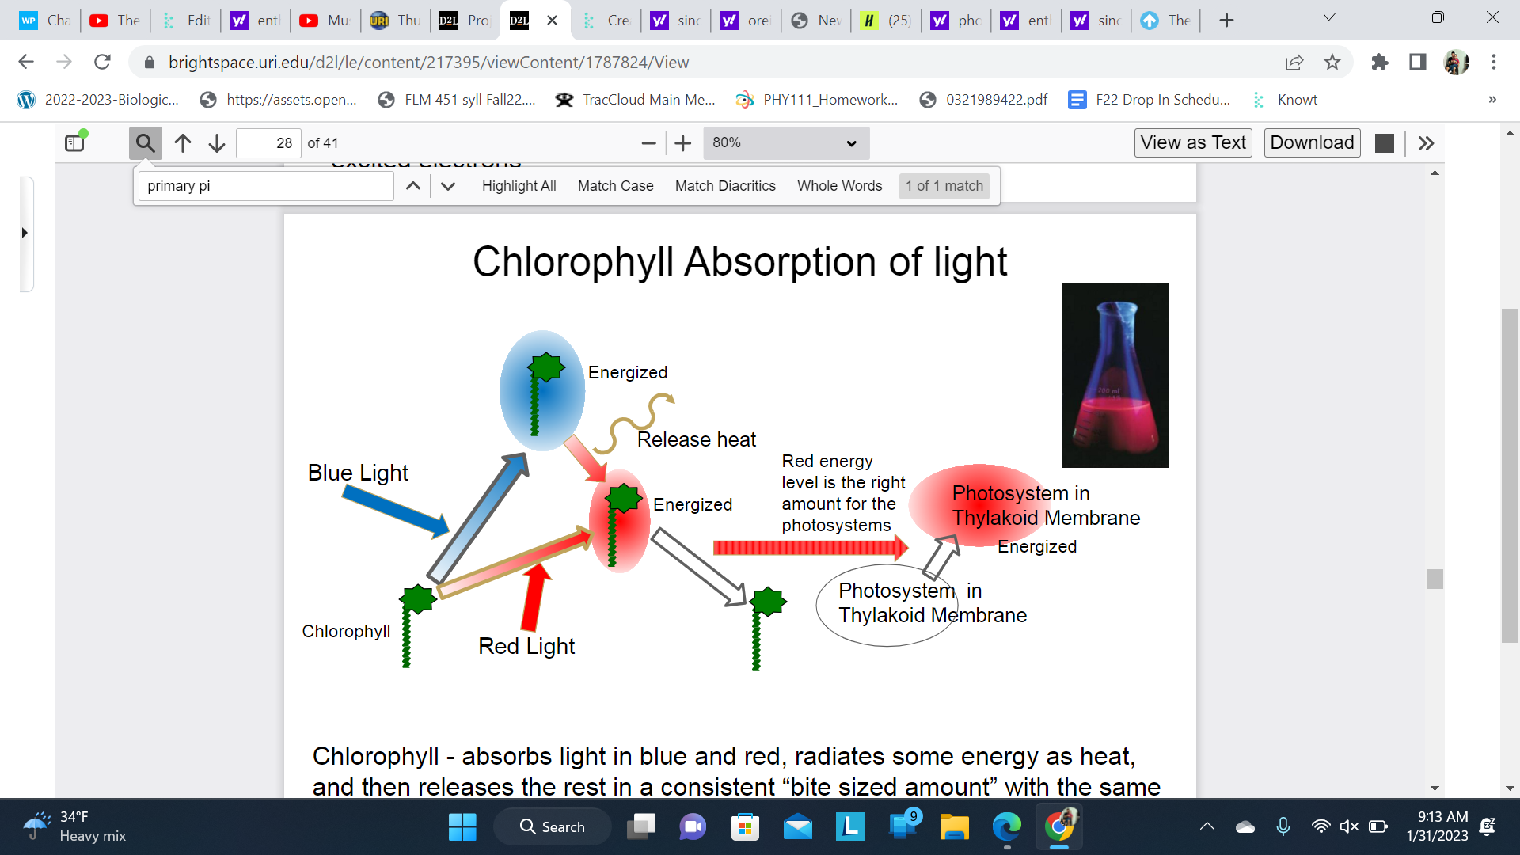Image resolution: width=1520 pixels, height=855 pixels.
Task: Open the browser side panel icon
Action: pyautogui.click(x=1418, y=62)
